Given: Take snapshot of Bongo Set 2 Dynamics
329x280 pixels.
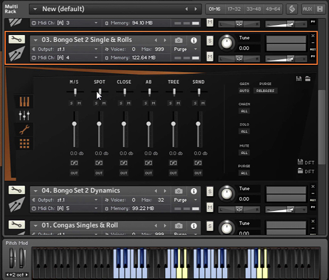Looking at the screenshot, I should (x=178, y=191).
